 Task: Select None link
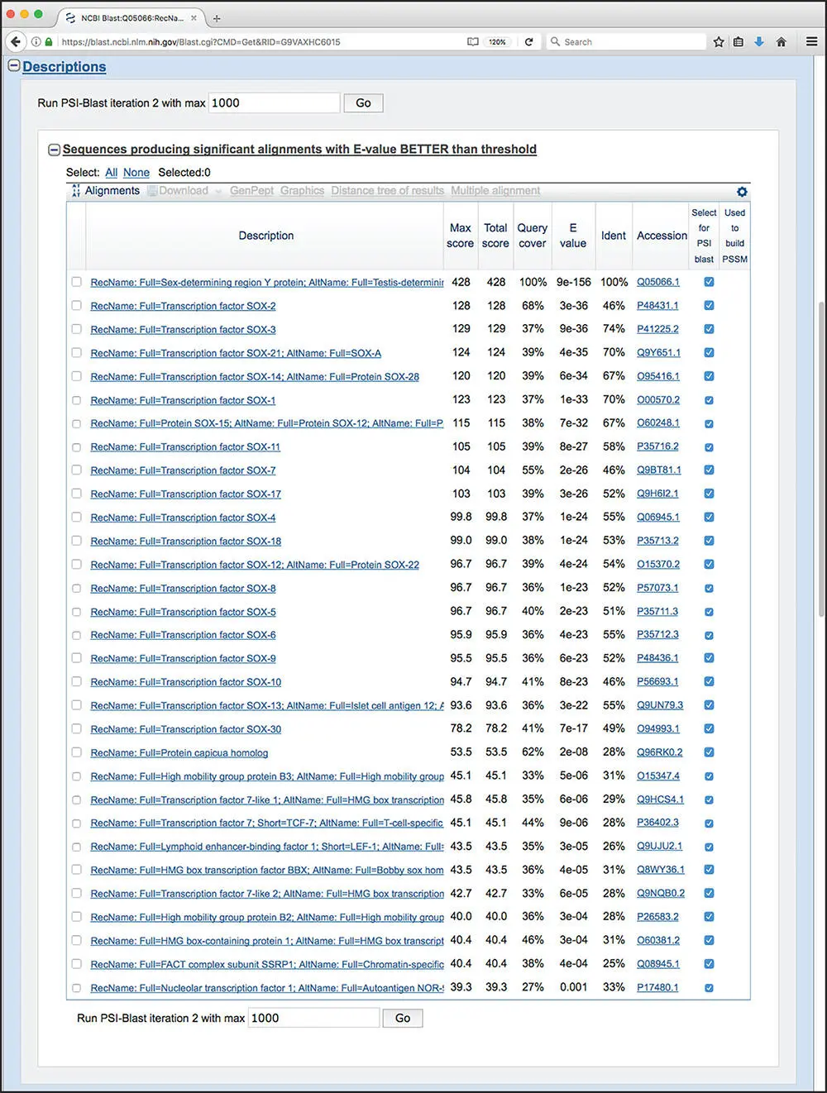pyautogui.click(x=136, y=173)
